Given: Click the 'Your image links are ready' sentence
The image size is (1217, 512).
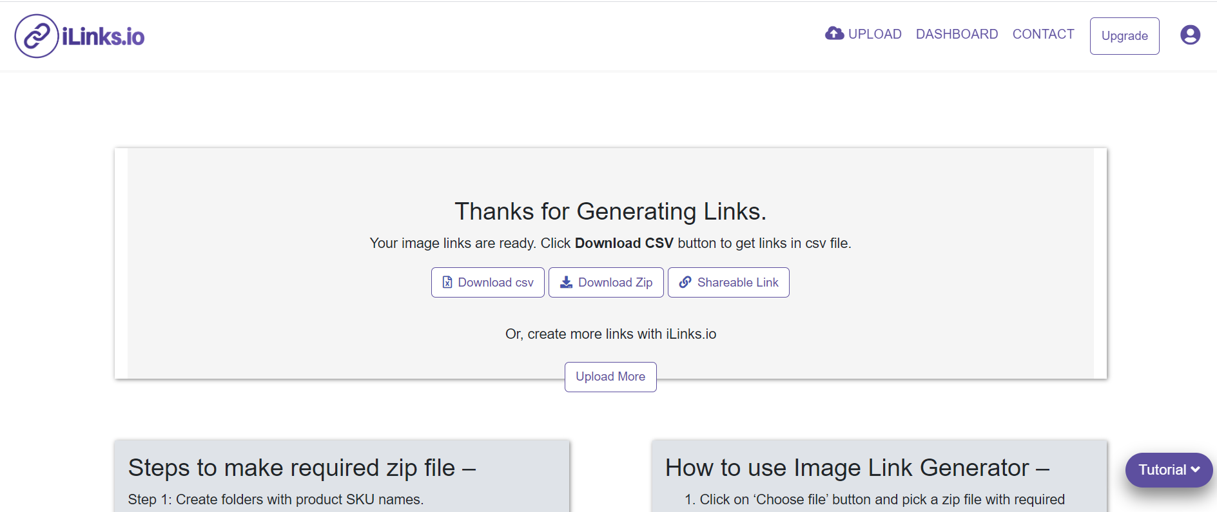Looking at the screenshot, I should pos(610,243).
